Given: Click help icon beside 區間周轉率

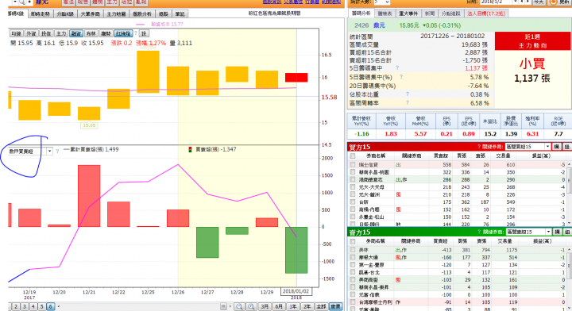Looking at the screenshot, I should (x=408, y=102).
